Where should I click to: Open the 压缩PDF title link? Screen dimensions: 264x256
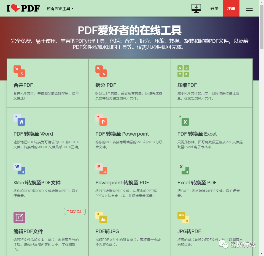(x=187, y=85)
